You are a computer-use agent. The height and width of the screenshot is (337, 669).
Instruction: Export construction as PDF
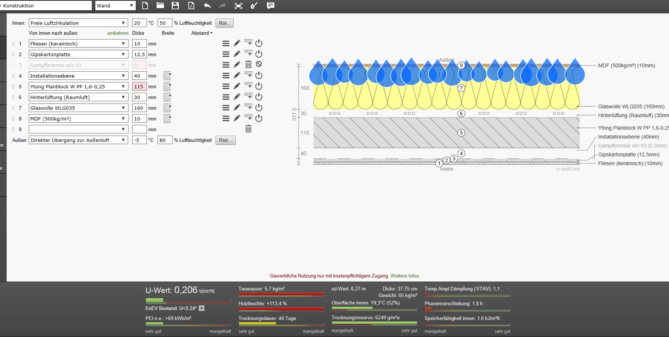[191, 6]
